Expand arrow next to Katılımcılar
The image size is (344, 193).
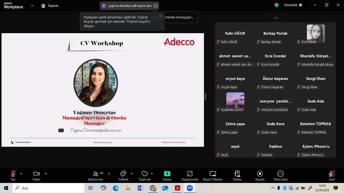point(109,174)
